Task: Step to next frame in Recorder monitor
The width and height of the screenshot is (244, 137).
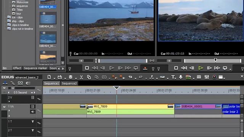Action: [209, 68]
